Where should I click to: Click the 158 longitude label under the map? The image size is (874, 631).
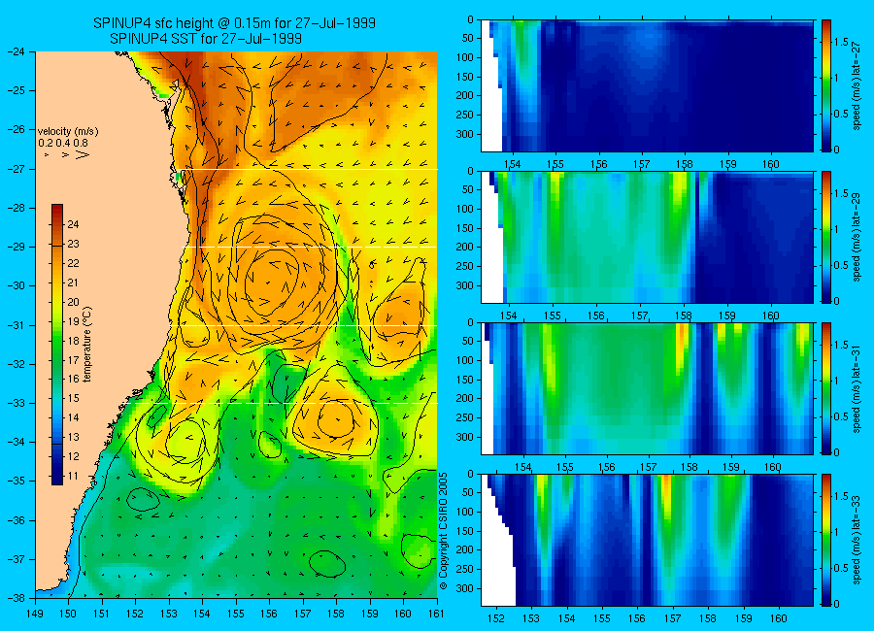click(x=337, y=614)
